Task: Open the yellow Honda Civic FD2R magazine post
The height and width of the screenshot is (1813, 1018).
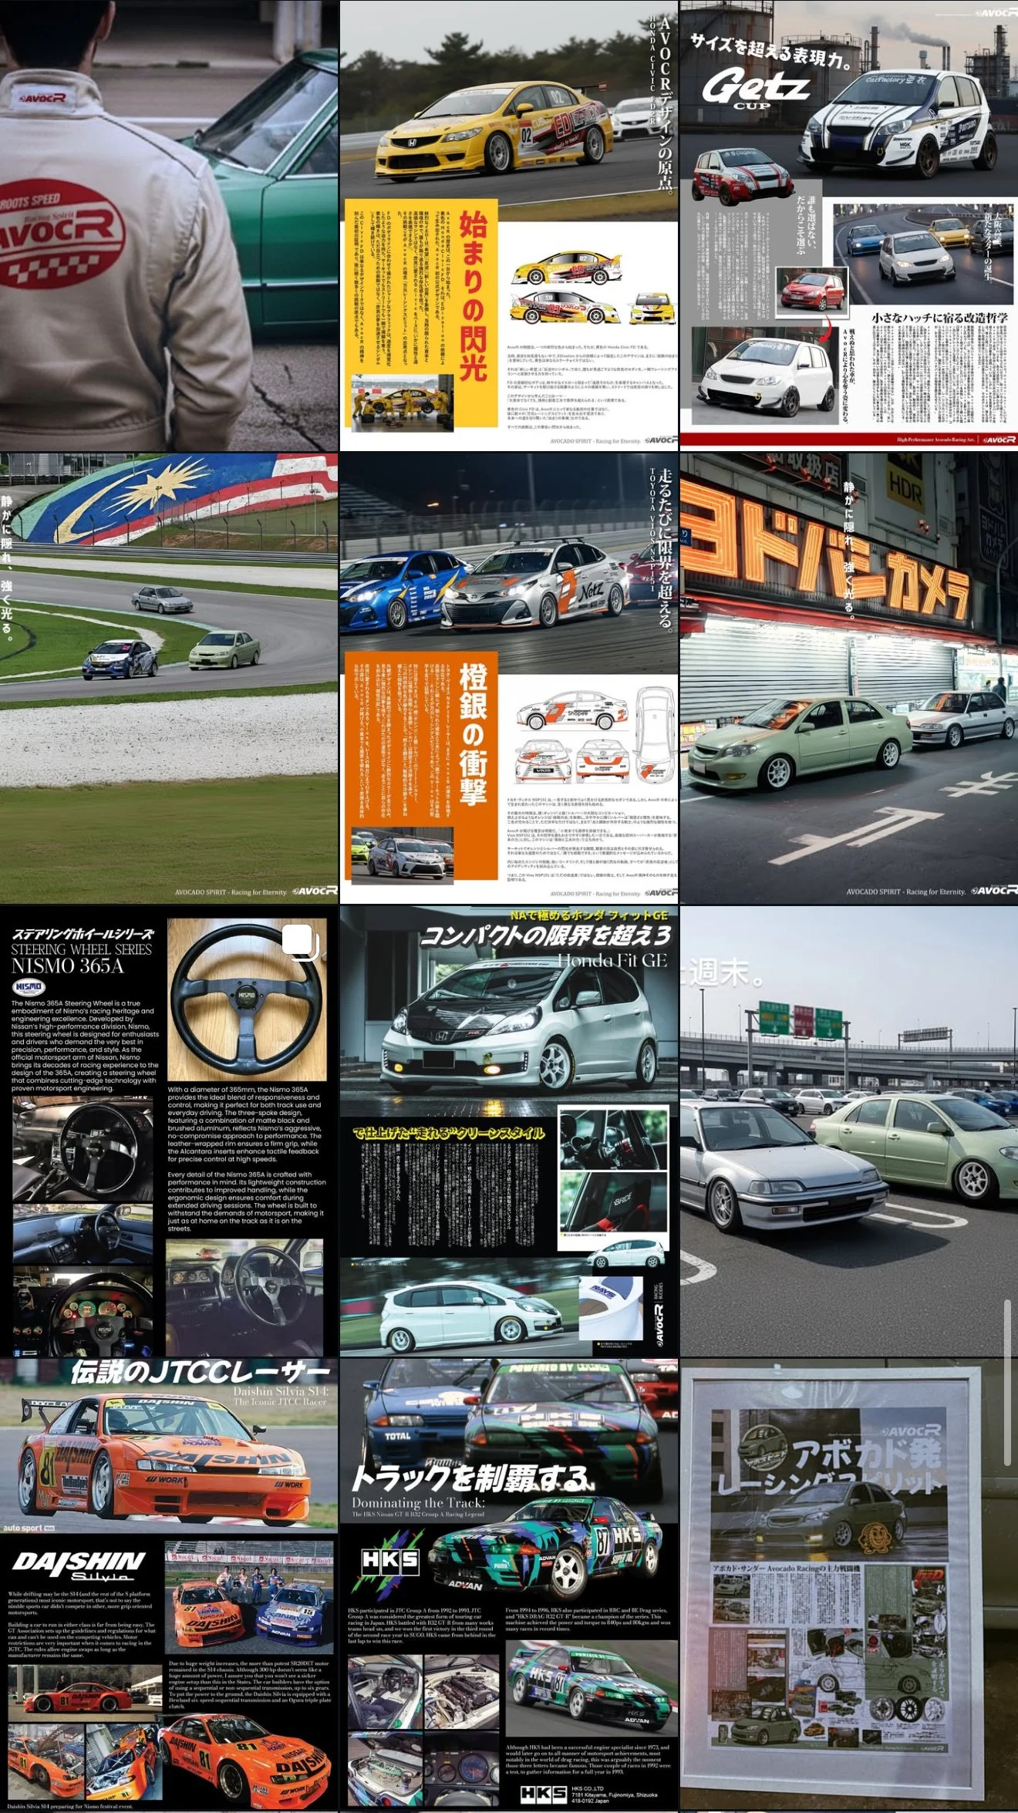Action: pos(509,225)
